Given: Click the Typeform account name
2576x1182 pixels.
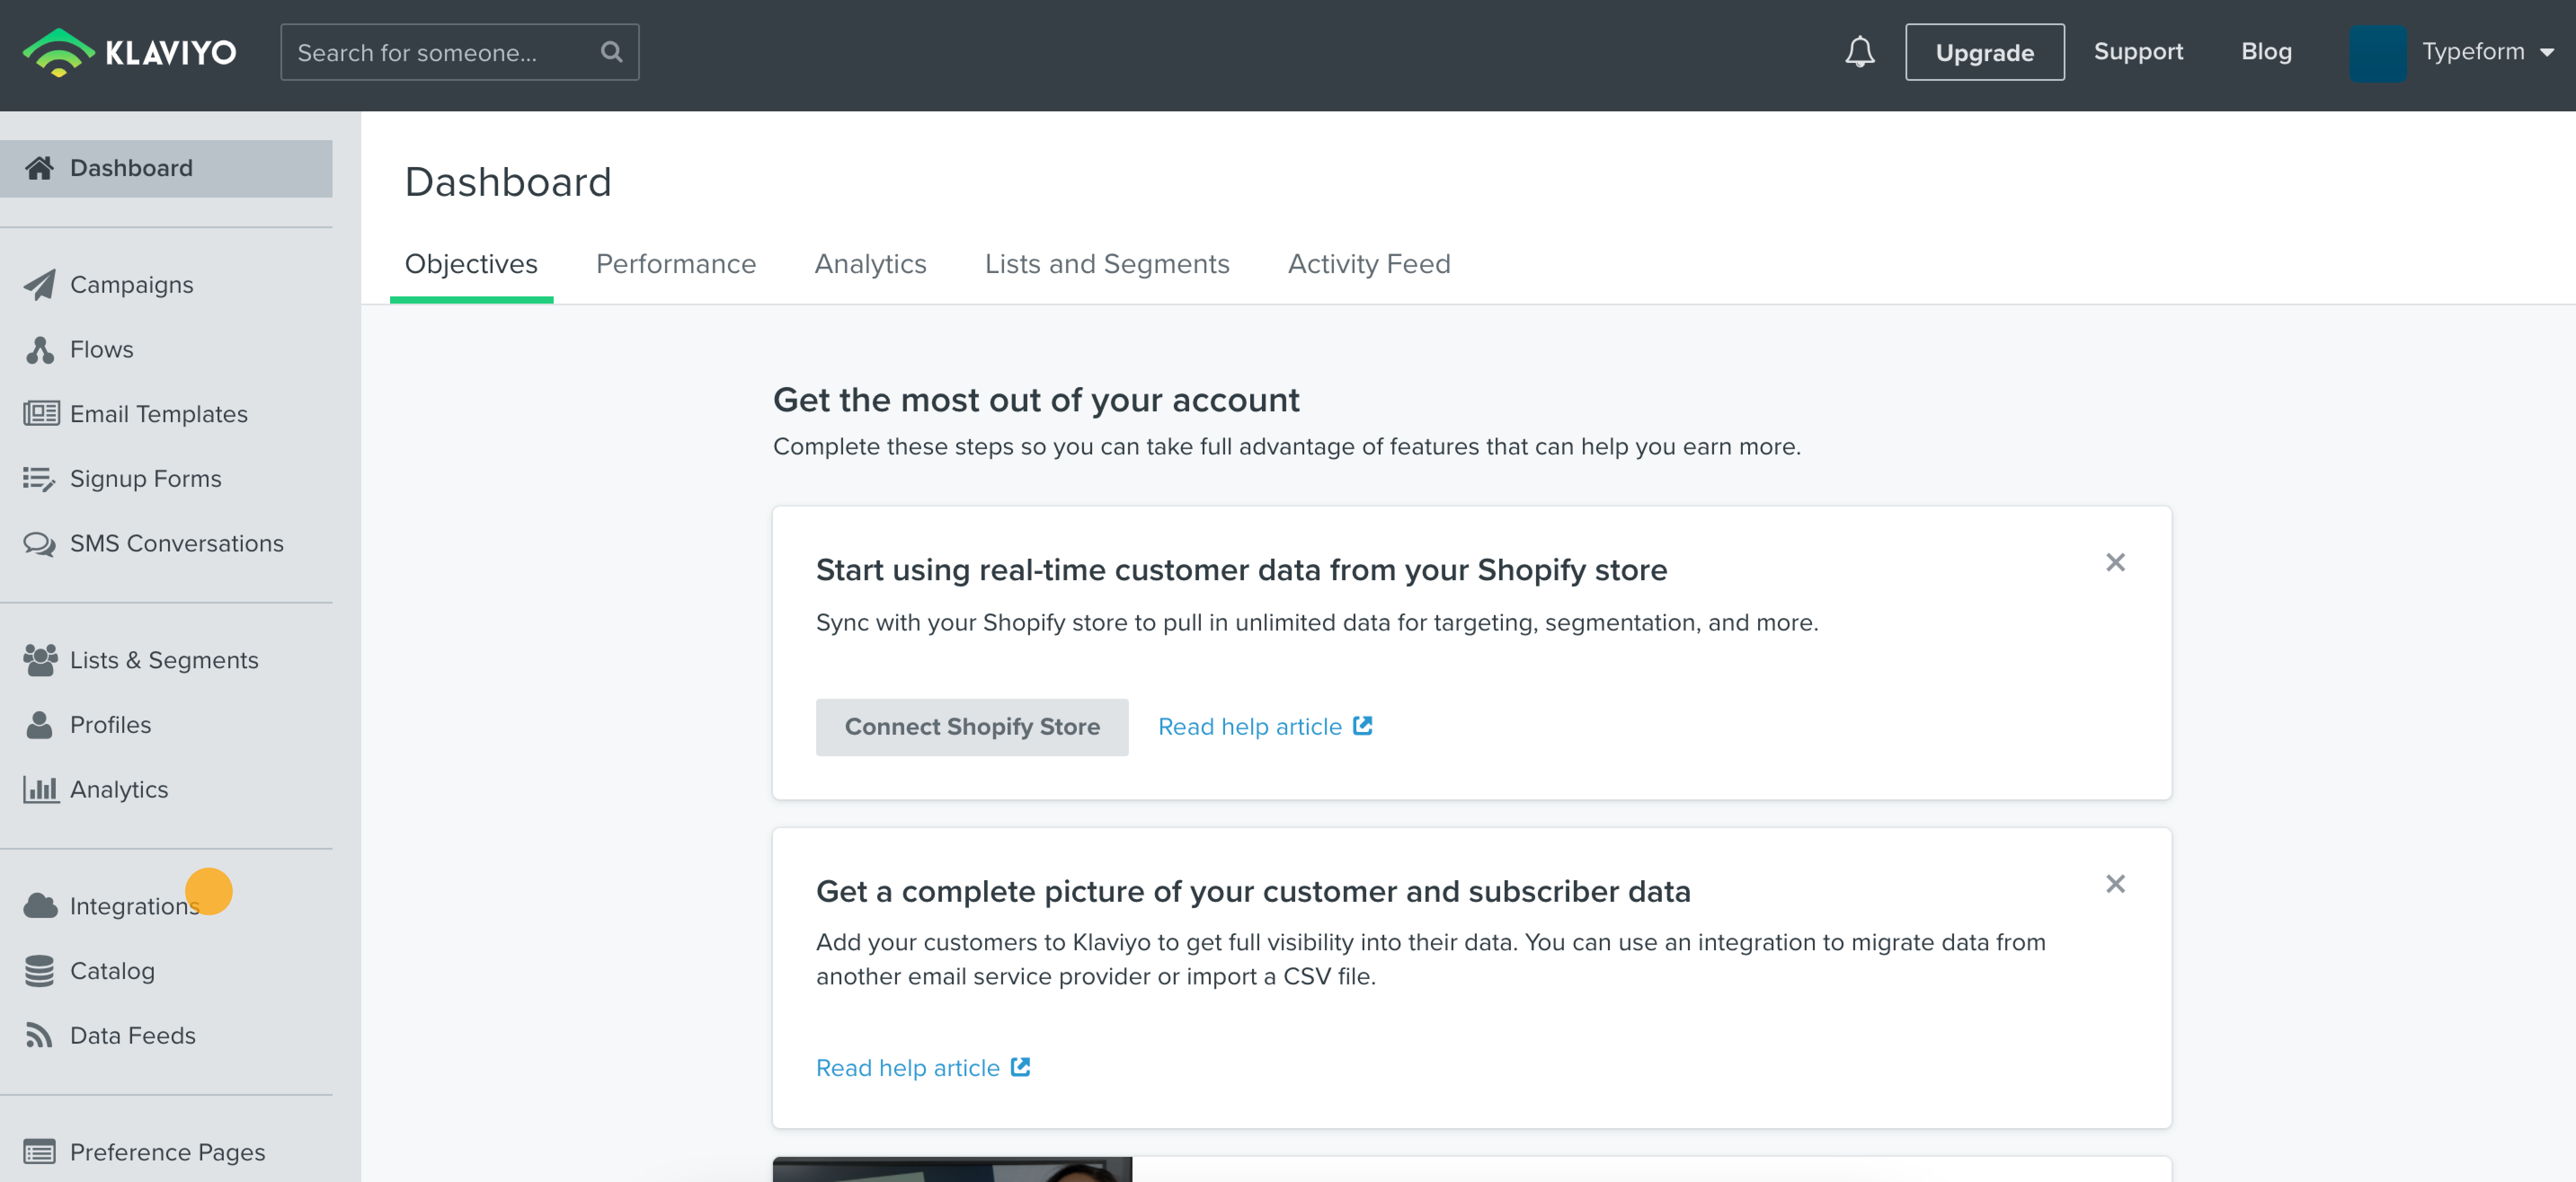Looking at the screenshot, I should pyautogui.click(x=2473, y=52).
